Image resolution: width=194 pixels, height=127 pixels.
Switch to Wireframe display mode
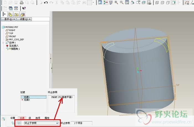click(157, 2)
